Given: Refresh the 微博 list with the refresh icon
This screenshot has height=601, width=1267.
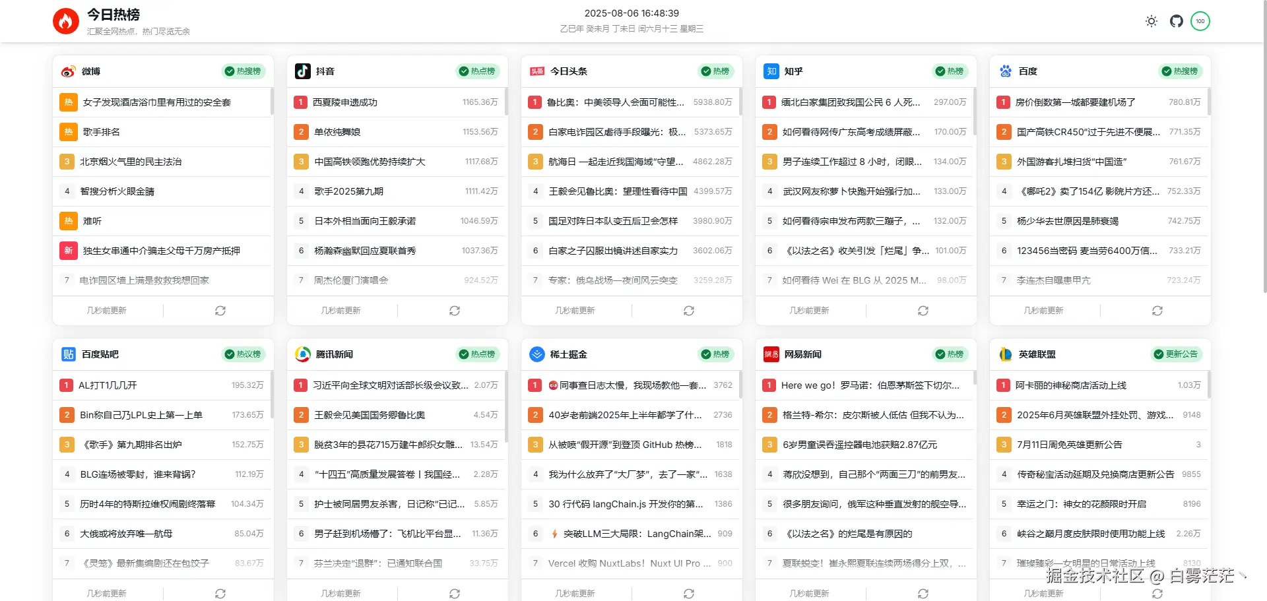Looking at the screenshot, I should pos(220,310).
